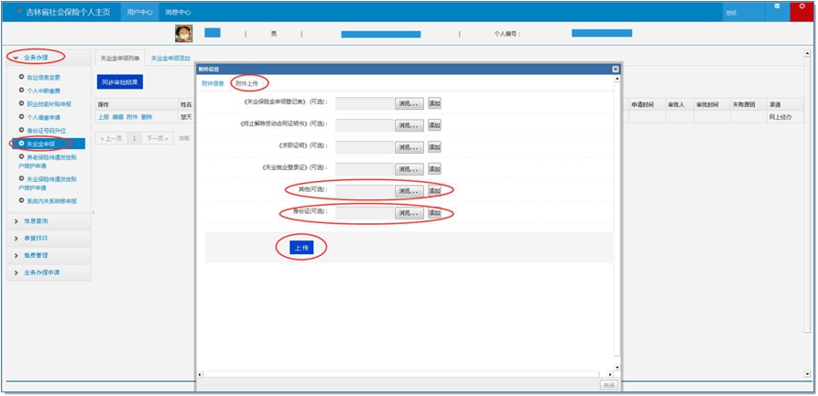Click the user avatar picture
This screenshot has height=396, width=818.
(183, 33)
